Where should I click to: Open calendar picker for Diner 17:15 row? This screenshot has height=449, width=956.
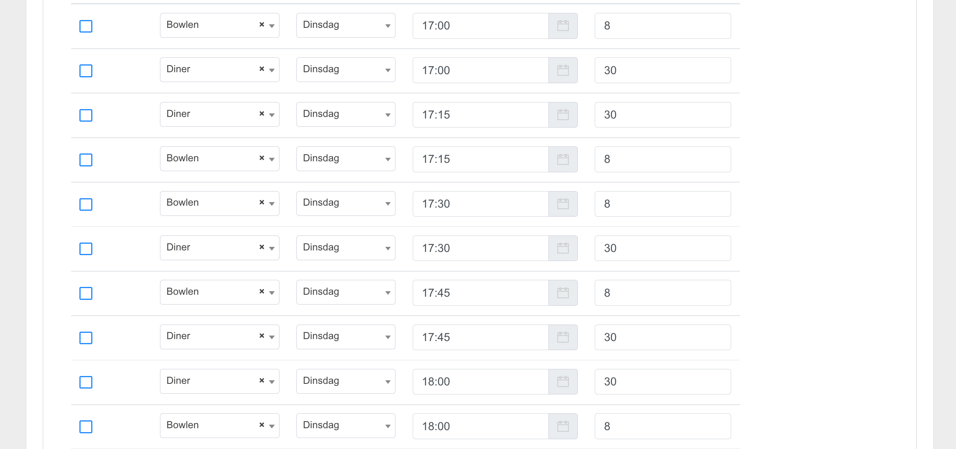pyautogui.click(x=563, y=115)
